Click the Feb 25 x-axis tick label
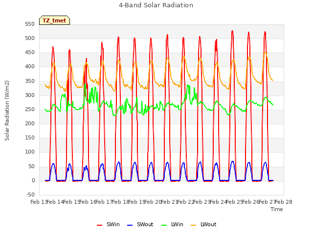This screenshot has height=234, width=313. point(235,202)
